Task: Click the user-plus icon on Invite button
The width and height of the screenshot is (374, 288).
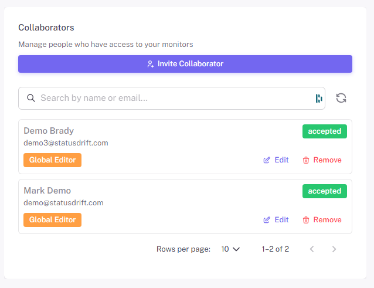Action: click(151, 64)
